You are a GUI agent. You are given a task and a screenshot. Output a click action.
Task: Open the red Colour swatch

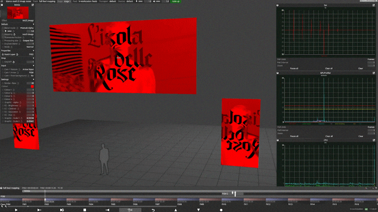(32, 86)
